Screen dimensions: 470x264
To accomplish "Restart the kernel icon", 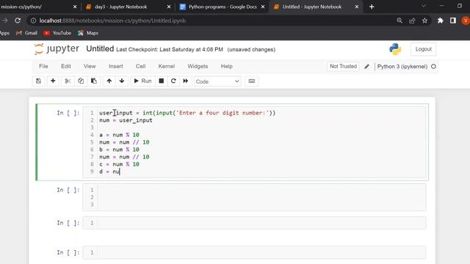I will (x=173, y=81).
